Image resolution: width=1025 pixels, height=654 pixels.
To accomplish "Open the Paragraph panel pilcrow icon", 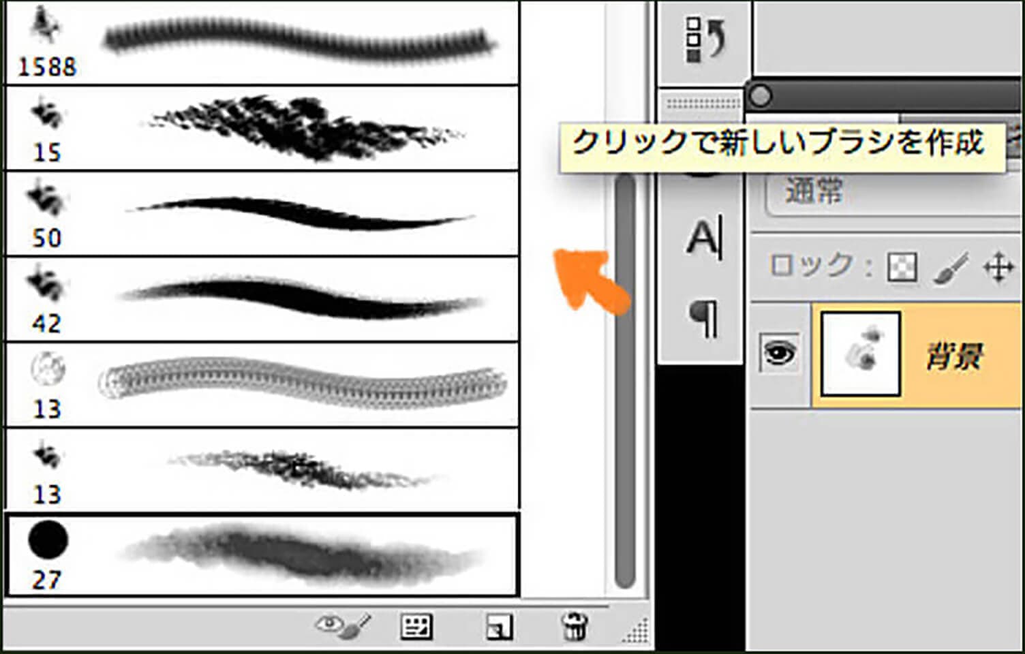I will [x=704, y=319].
